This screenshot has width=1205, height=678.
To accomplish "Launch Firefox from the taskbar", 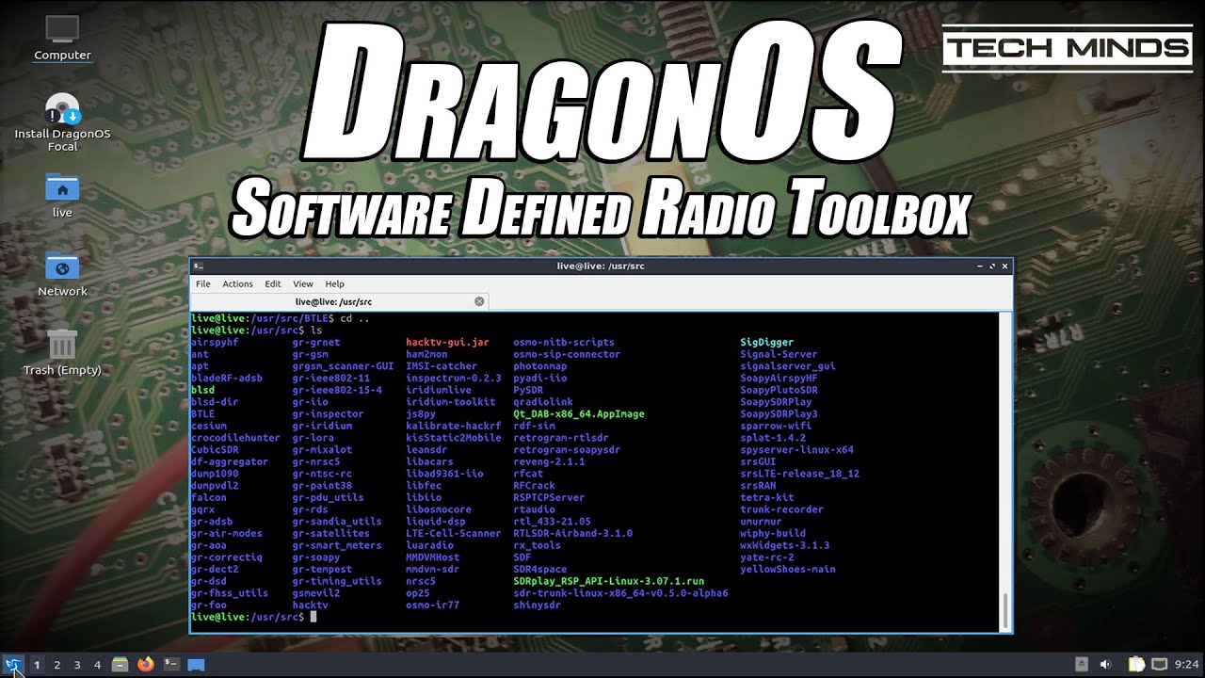I will [x=145, y=665].
